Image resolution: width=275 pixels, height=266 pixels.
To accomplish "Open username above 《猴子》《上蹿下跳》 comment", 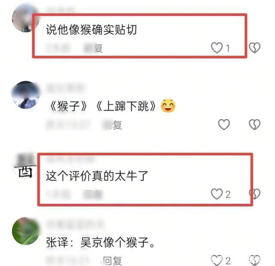I will [x=65, y=88].
